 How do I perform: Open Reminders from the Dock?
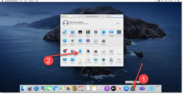(x=88, y=88)
